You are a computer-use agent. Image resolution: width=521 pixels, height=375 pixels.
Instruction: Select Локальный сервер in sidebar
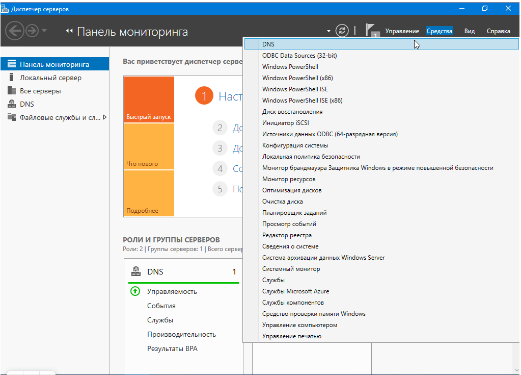[55, 78]
